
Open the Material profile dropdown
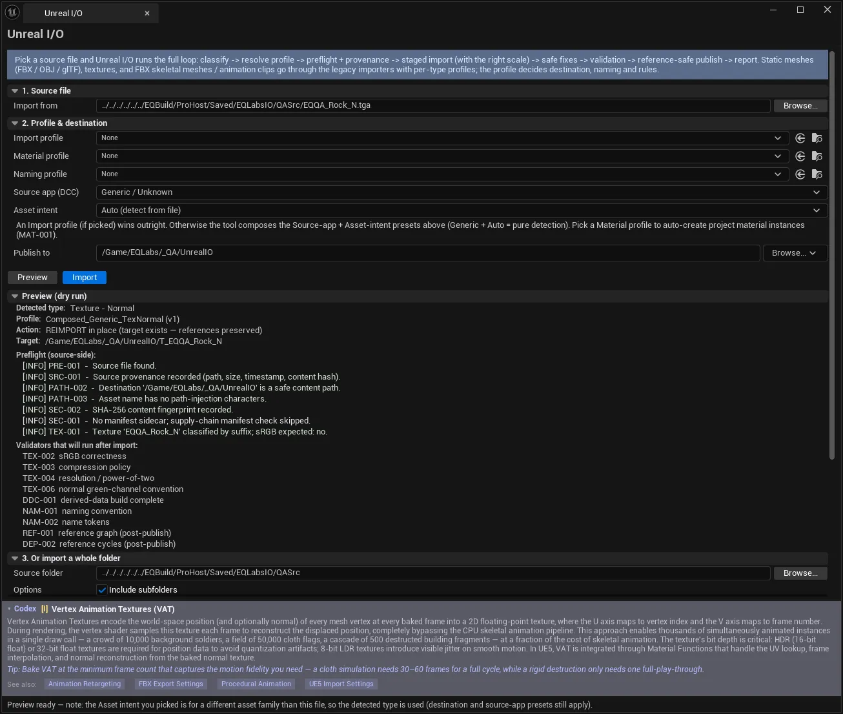point(442,156)
